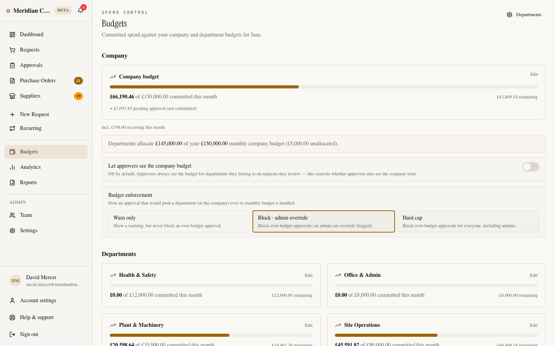Image resolution: width=555 pixels, height=346 pixels.
Task: Open Suppliers via the storefront icon
Action: pyautogui.click(x=12, y=96)
